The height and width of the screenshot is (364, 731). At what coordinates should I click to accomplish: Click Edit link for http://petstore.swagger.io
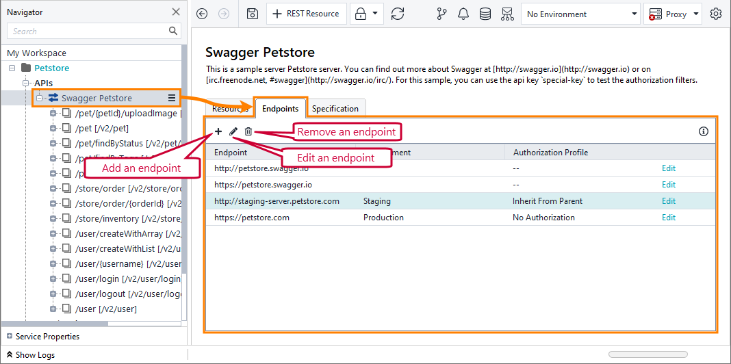pyautogui.click(x=669, y=168)
